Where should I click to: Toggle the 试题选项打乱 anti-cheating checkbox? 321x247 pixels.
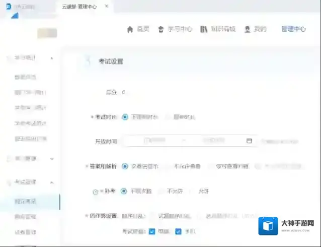[x=152, y=216]
